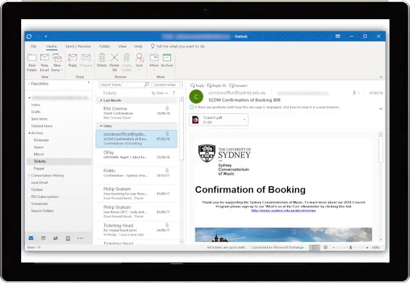410x283 pixels.
Task: Open People view in the navigation bar
Action: [x=55, y=238]
